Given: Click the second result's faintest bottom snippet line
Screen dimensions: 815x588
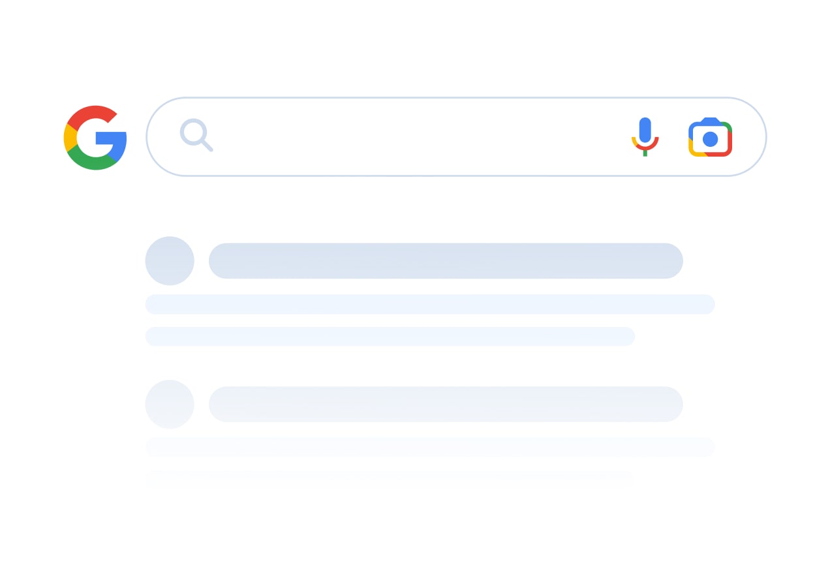Looking at the screenshot, I should 390,479.
